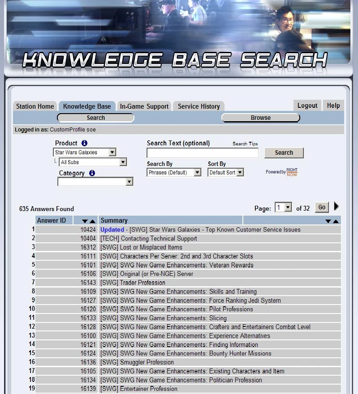Open the Page number dropdown
This screenshot has width=358, height=394.
(283, 208)
